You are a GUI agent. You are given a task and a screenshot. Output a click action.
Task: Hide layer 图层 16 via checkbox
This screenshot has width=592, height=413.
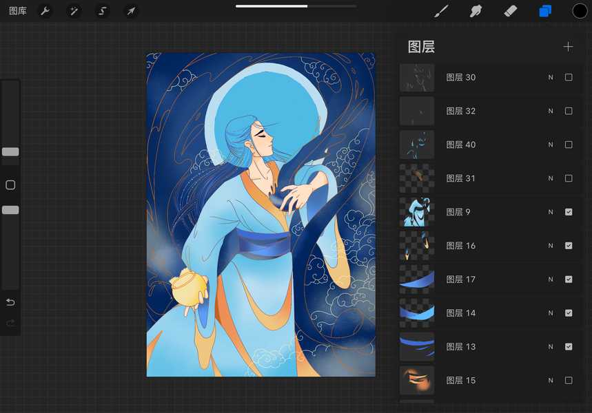pyautogui.click(x=569, y=246)
